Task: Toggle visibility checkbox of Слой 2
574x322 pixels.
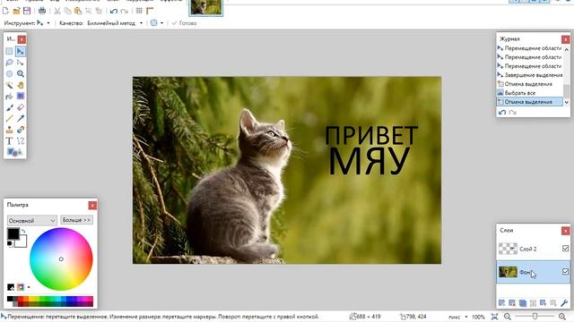Action: click(x=565, y=249)
